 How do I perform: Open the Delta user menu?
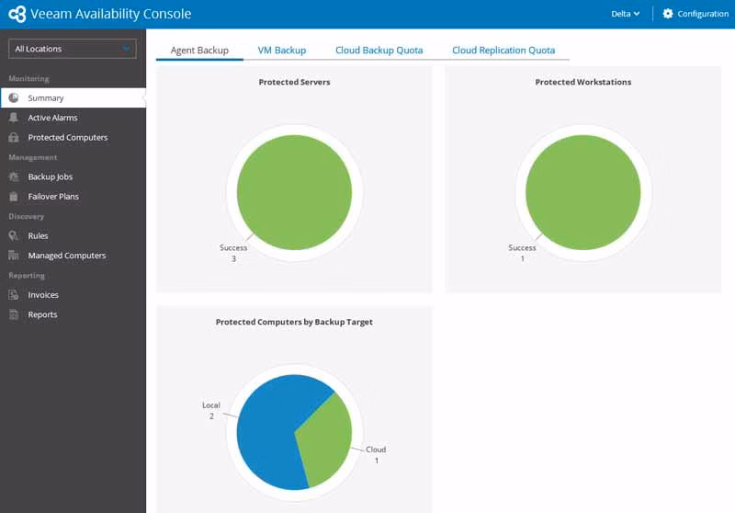[626, 14]
